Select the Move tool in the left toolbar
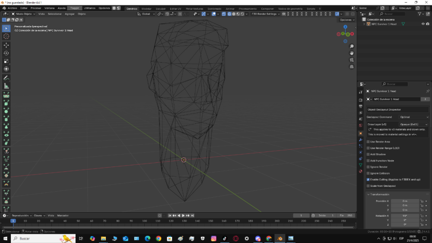The height and width of the screenshot is (243, 432). pyautogui.click(x=6, y=45)
